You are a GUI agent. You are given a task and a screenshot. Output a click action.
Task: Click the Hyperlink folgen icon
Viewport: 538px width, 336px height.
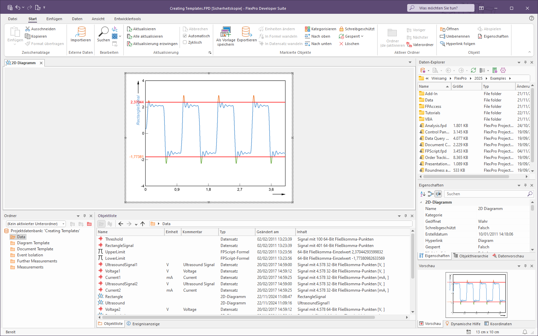pyautogui.click(x=443, y=44)
